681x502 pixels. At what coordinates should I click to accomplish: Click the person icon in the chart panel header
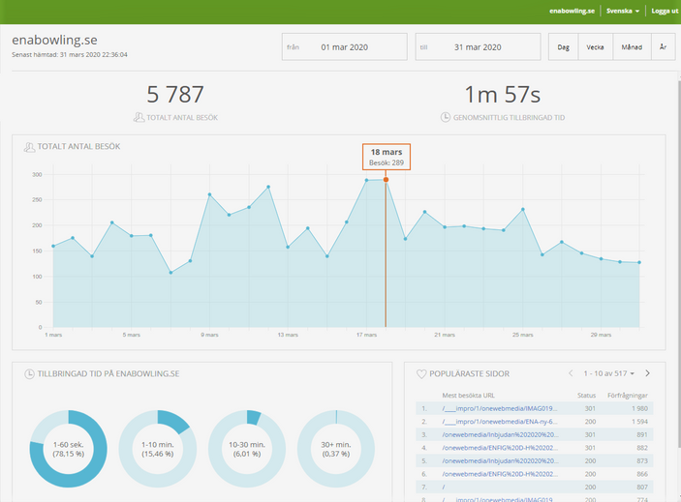pos(29,147)
